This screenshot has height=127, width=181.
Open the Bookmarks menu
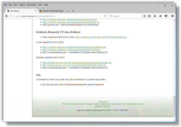click(x=32, y=5)
